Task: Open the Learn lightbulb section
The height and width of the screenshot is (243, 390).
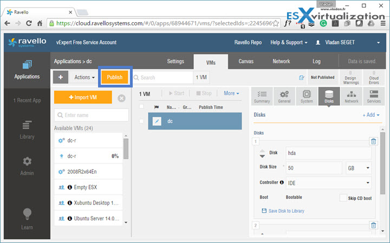Action: pyautogui.click(x=27, y=219)
